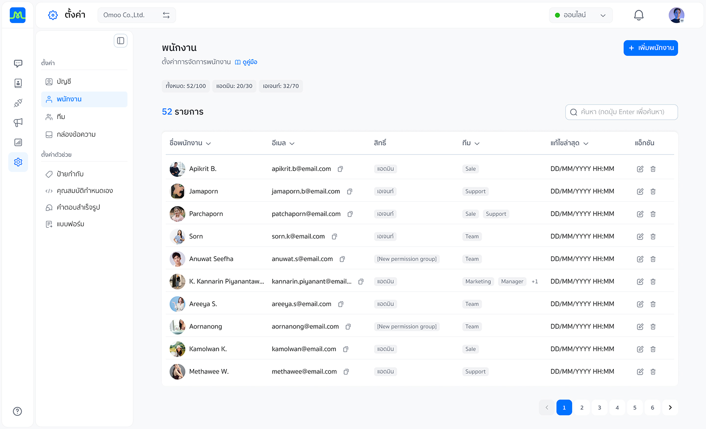
Task: Copy email apikrit.b@email.com
Action: tap(340, 169)
